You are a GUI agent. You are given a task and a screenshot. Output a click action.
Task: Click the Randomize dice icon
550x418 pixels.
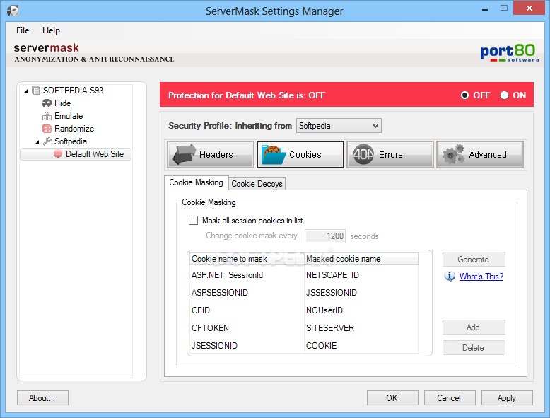[x=47, y=129]
